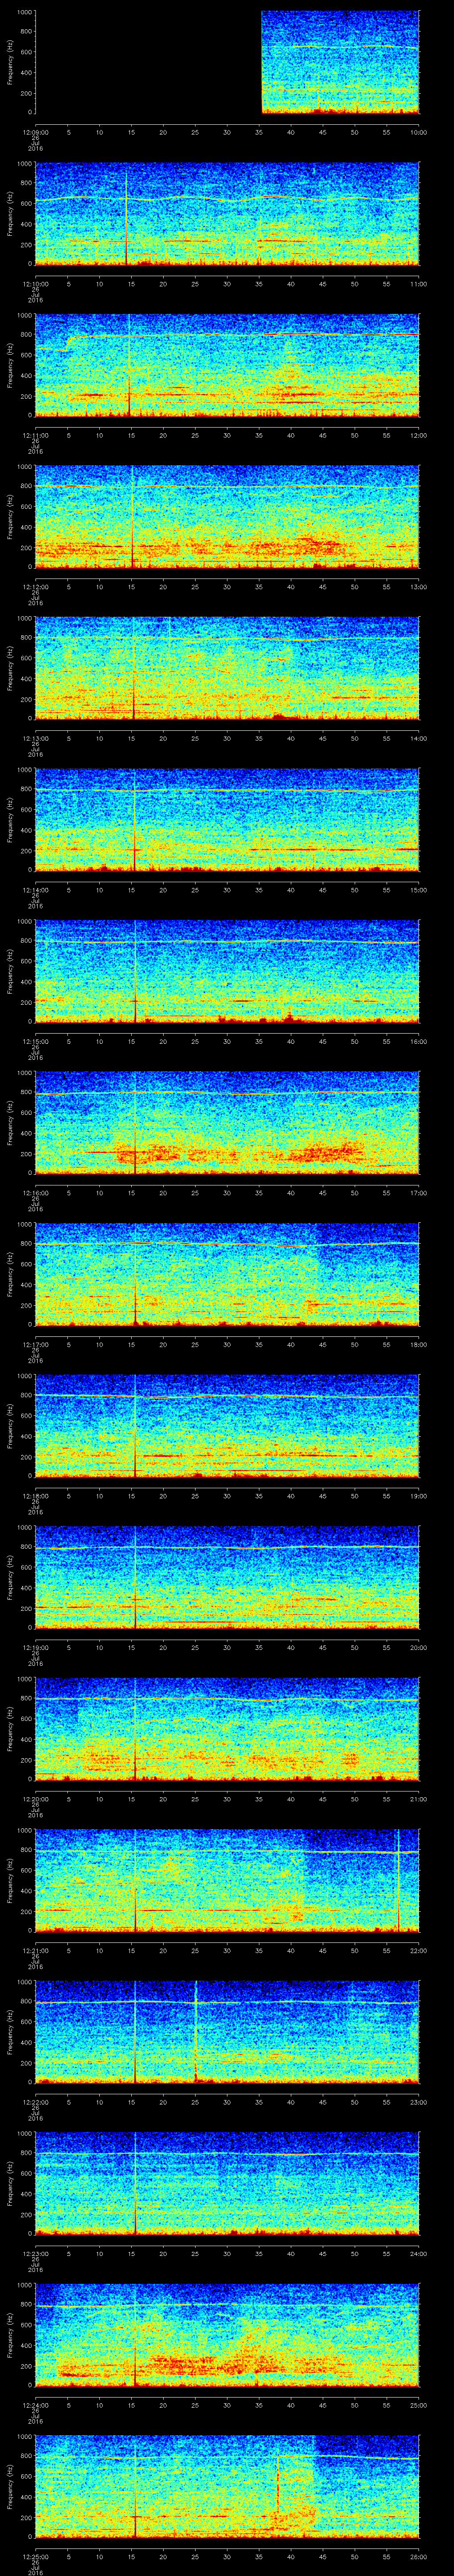Select the spectrogram panel beginning at 12:24:00
The width and height of the screenshot is (454, 2576).
(227, 2335)
